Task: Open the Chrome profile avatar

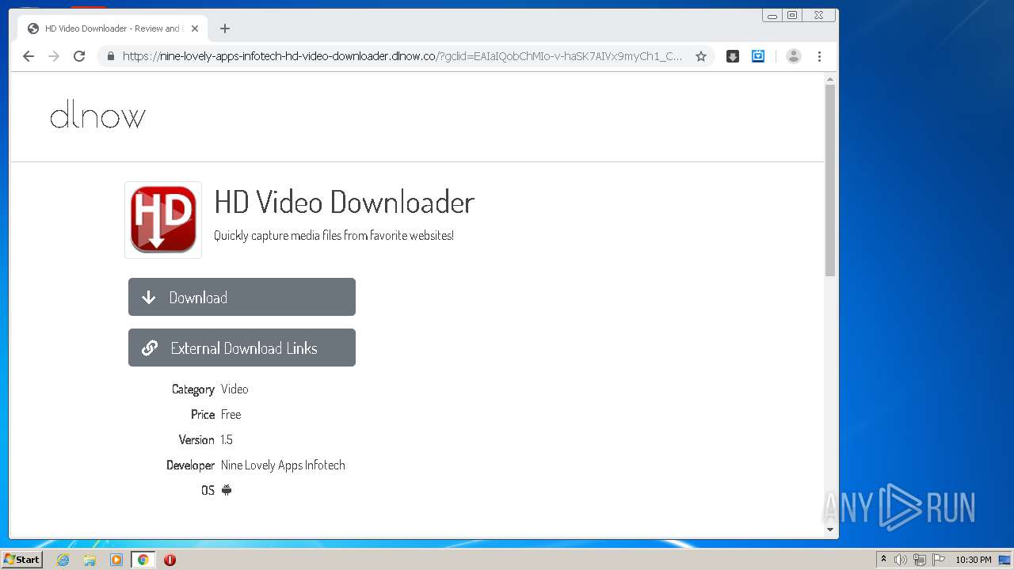Action: pyautogui.click(x=794, y=56)
